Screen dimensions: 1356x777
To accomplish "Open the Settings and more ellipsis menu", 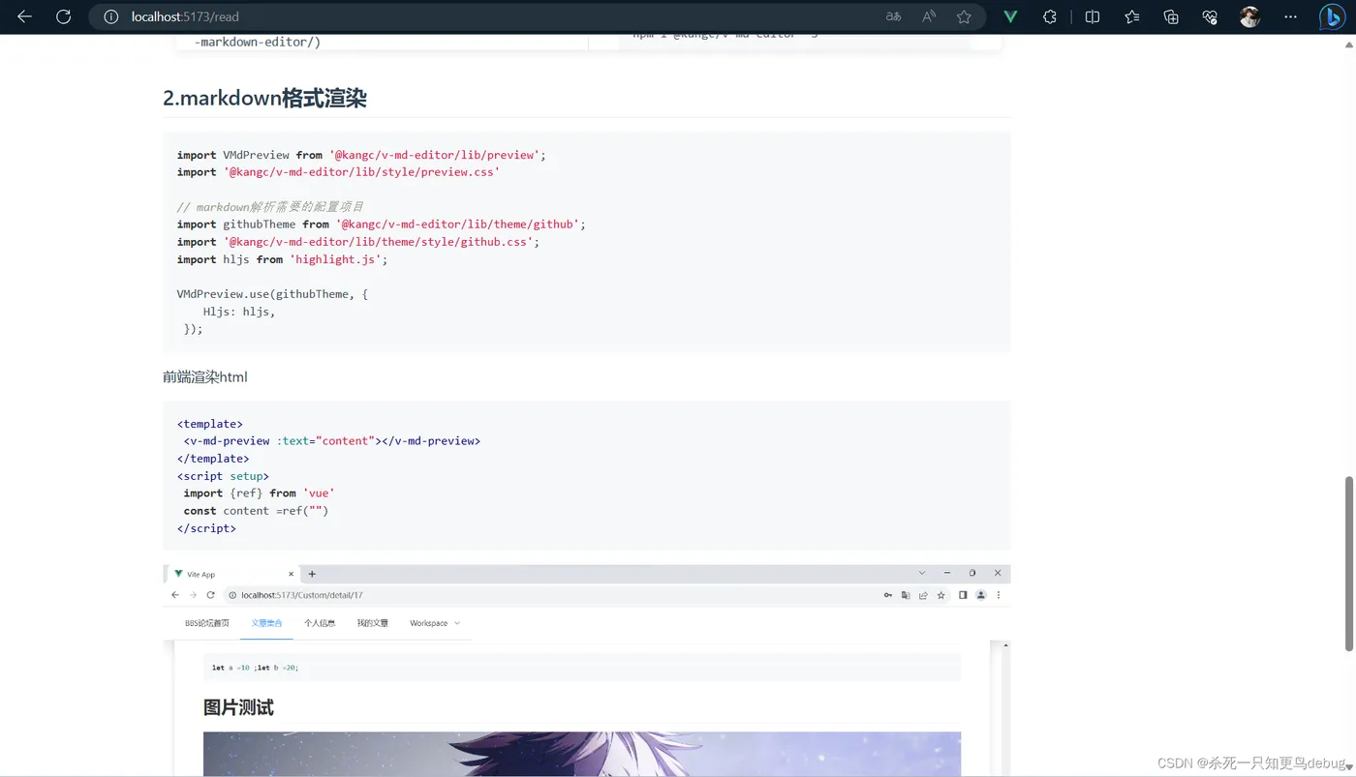I will [1290, 16].
